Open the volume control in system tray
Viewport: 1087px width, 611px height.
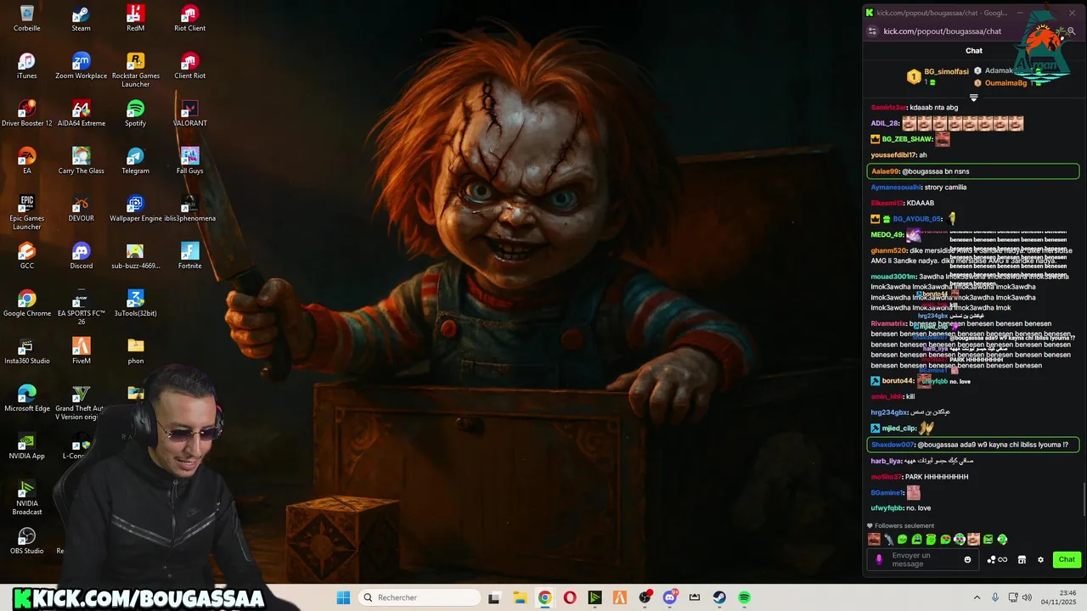point(1027,597)
